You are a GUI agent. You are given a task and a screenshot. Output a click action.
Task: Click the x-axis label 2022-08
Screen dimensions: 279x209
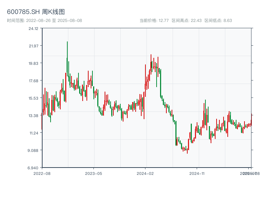tap(42, 173)
